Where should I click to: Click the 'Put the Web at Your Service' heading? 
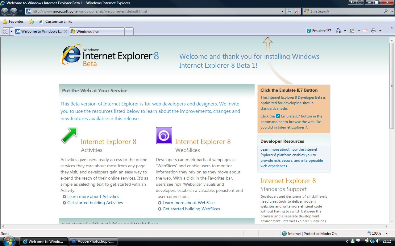click(x=95, y=91)
